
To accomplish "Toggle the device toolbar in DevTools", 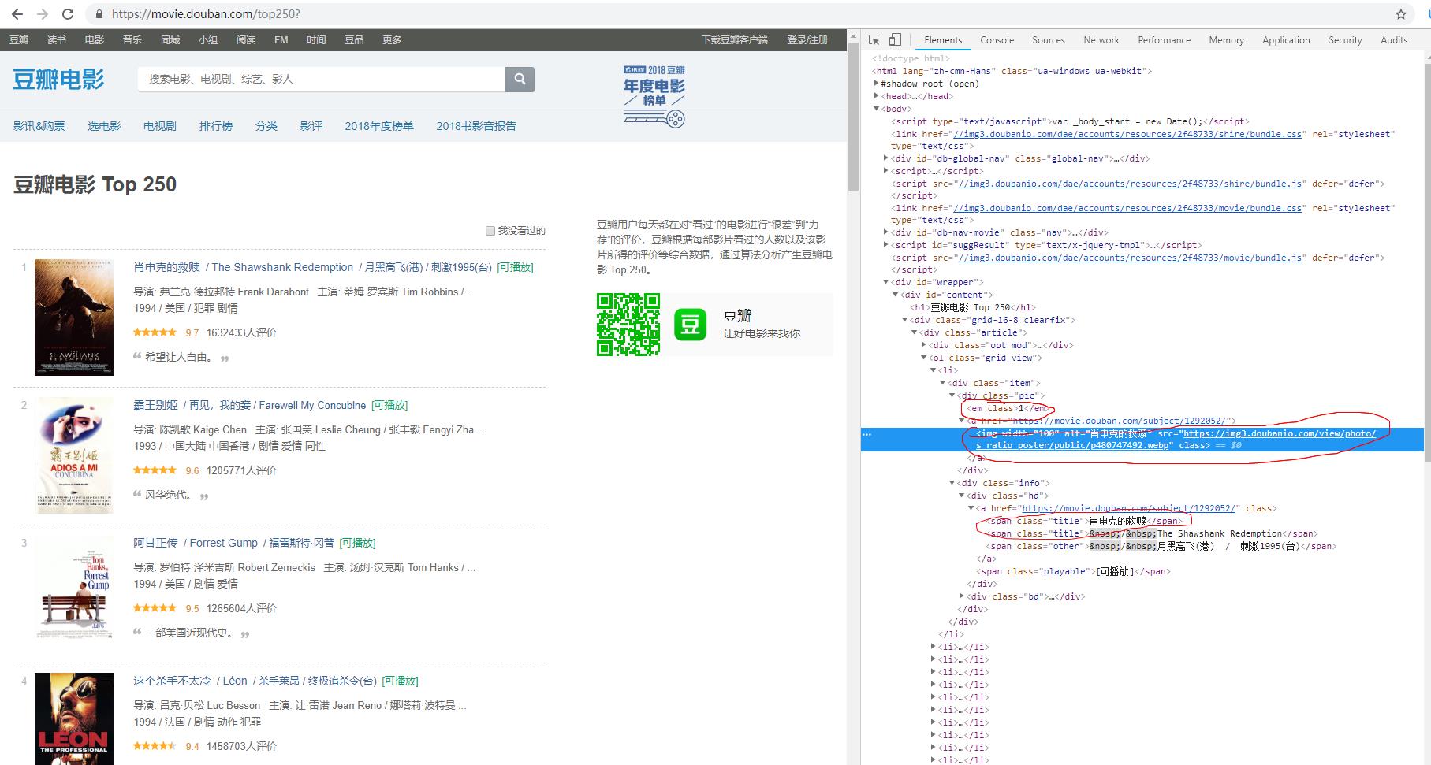I will pos(894,39).
